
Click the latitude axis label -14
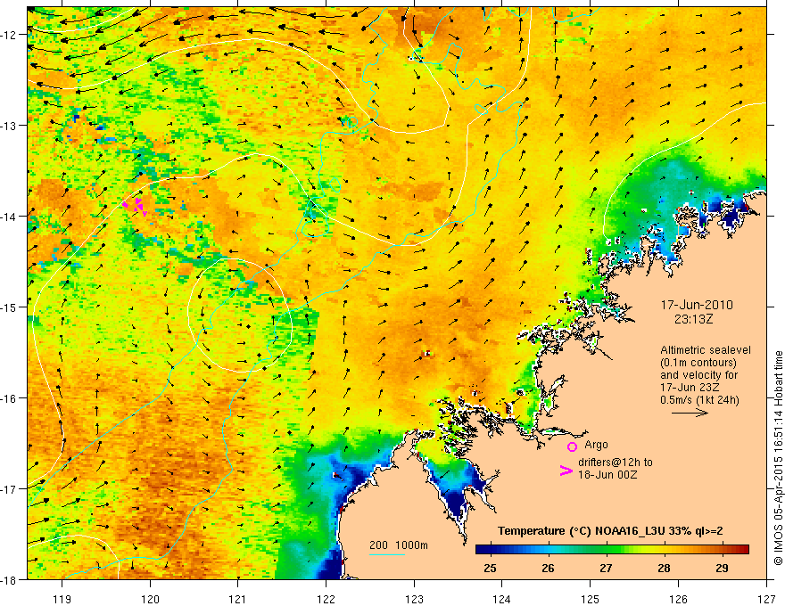10,217
